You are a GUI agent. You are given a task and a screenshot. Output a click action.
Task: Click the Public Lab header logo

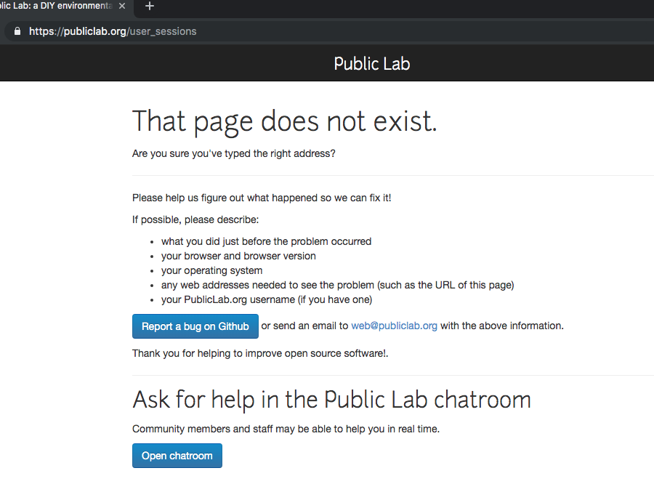tap(372, 63)
